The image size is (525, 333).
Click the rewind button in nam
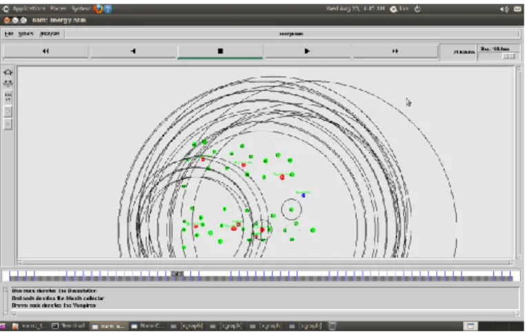[45, 51]
